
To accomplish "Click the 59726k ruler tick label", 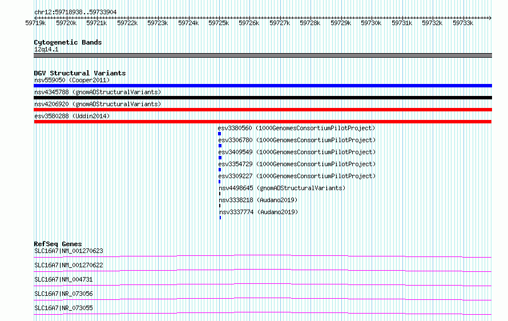I will click(249, 23).
